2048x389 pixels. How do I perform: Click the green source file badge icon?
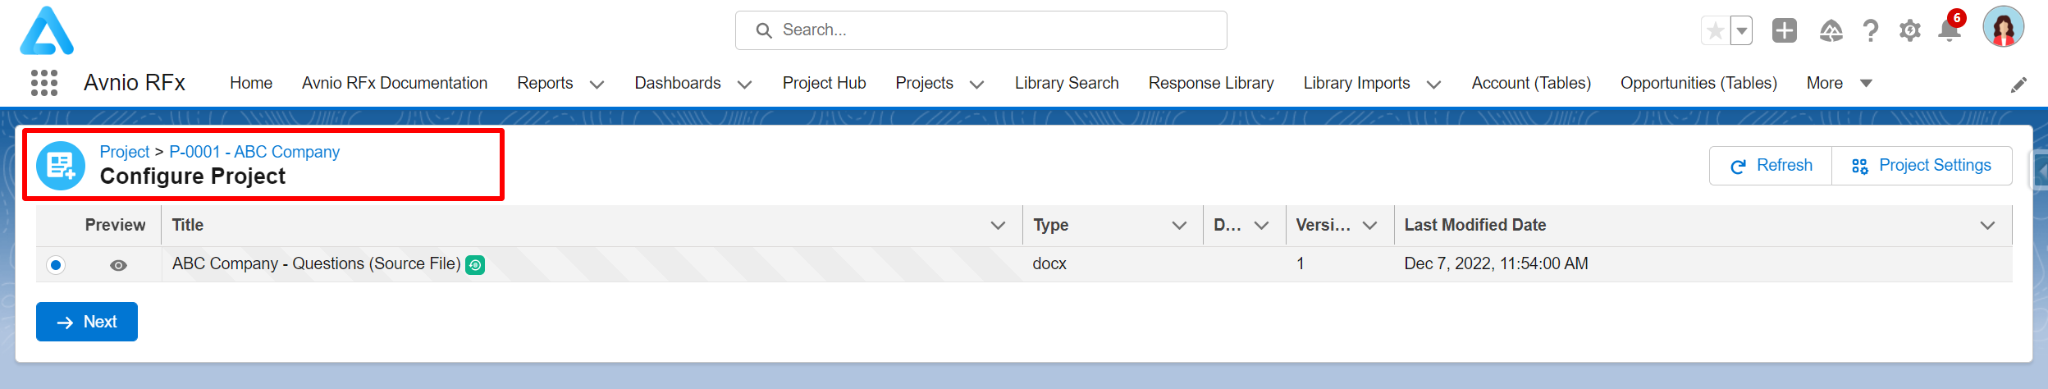475,265
